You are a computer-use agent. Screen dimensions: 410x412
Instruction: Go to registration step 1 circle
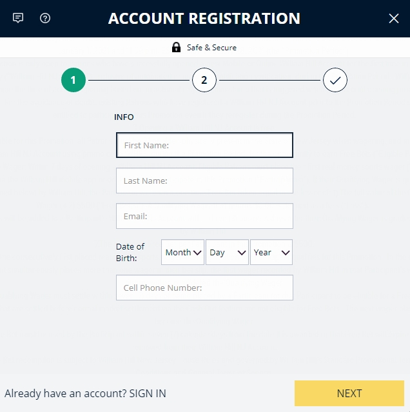tap(73, 81)
